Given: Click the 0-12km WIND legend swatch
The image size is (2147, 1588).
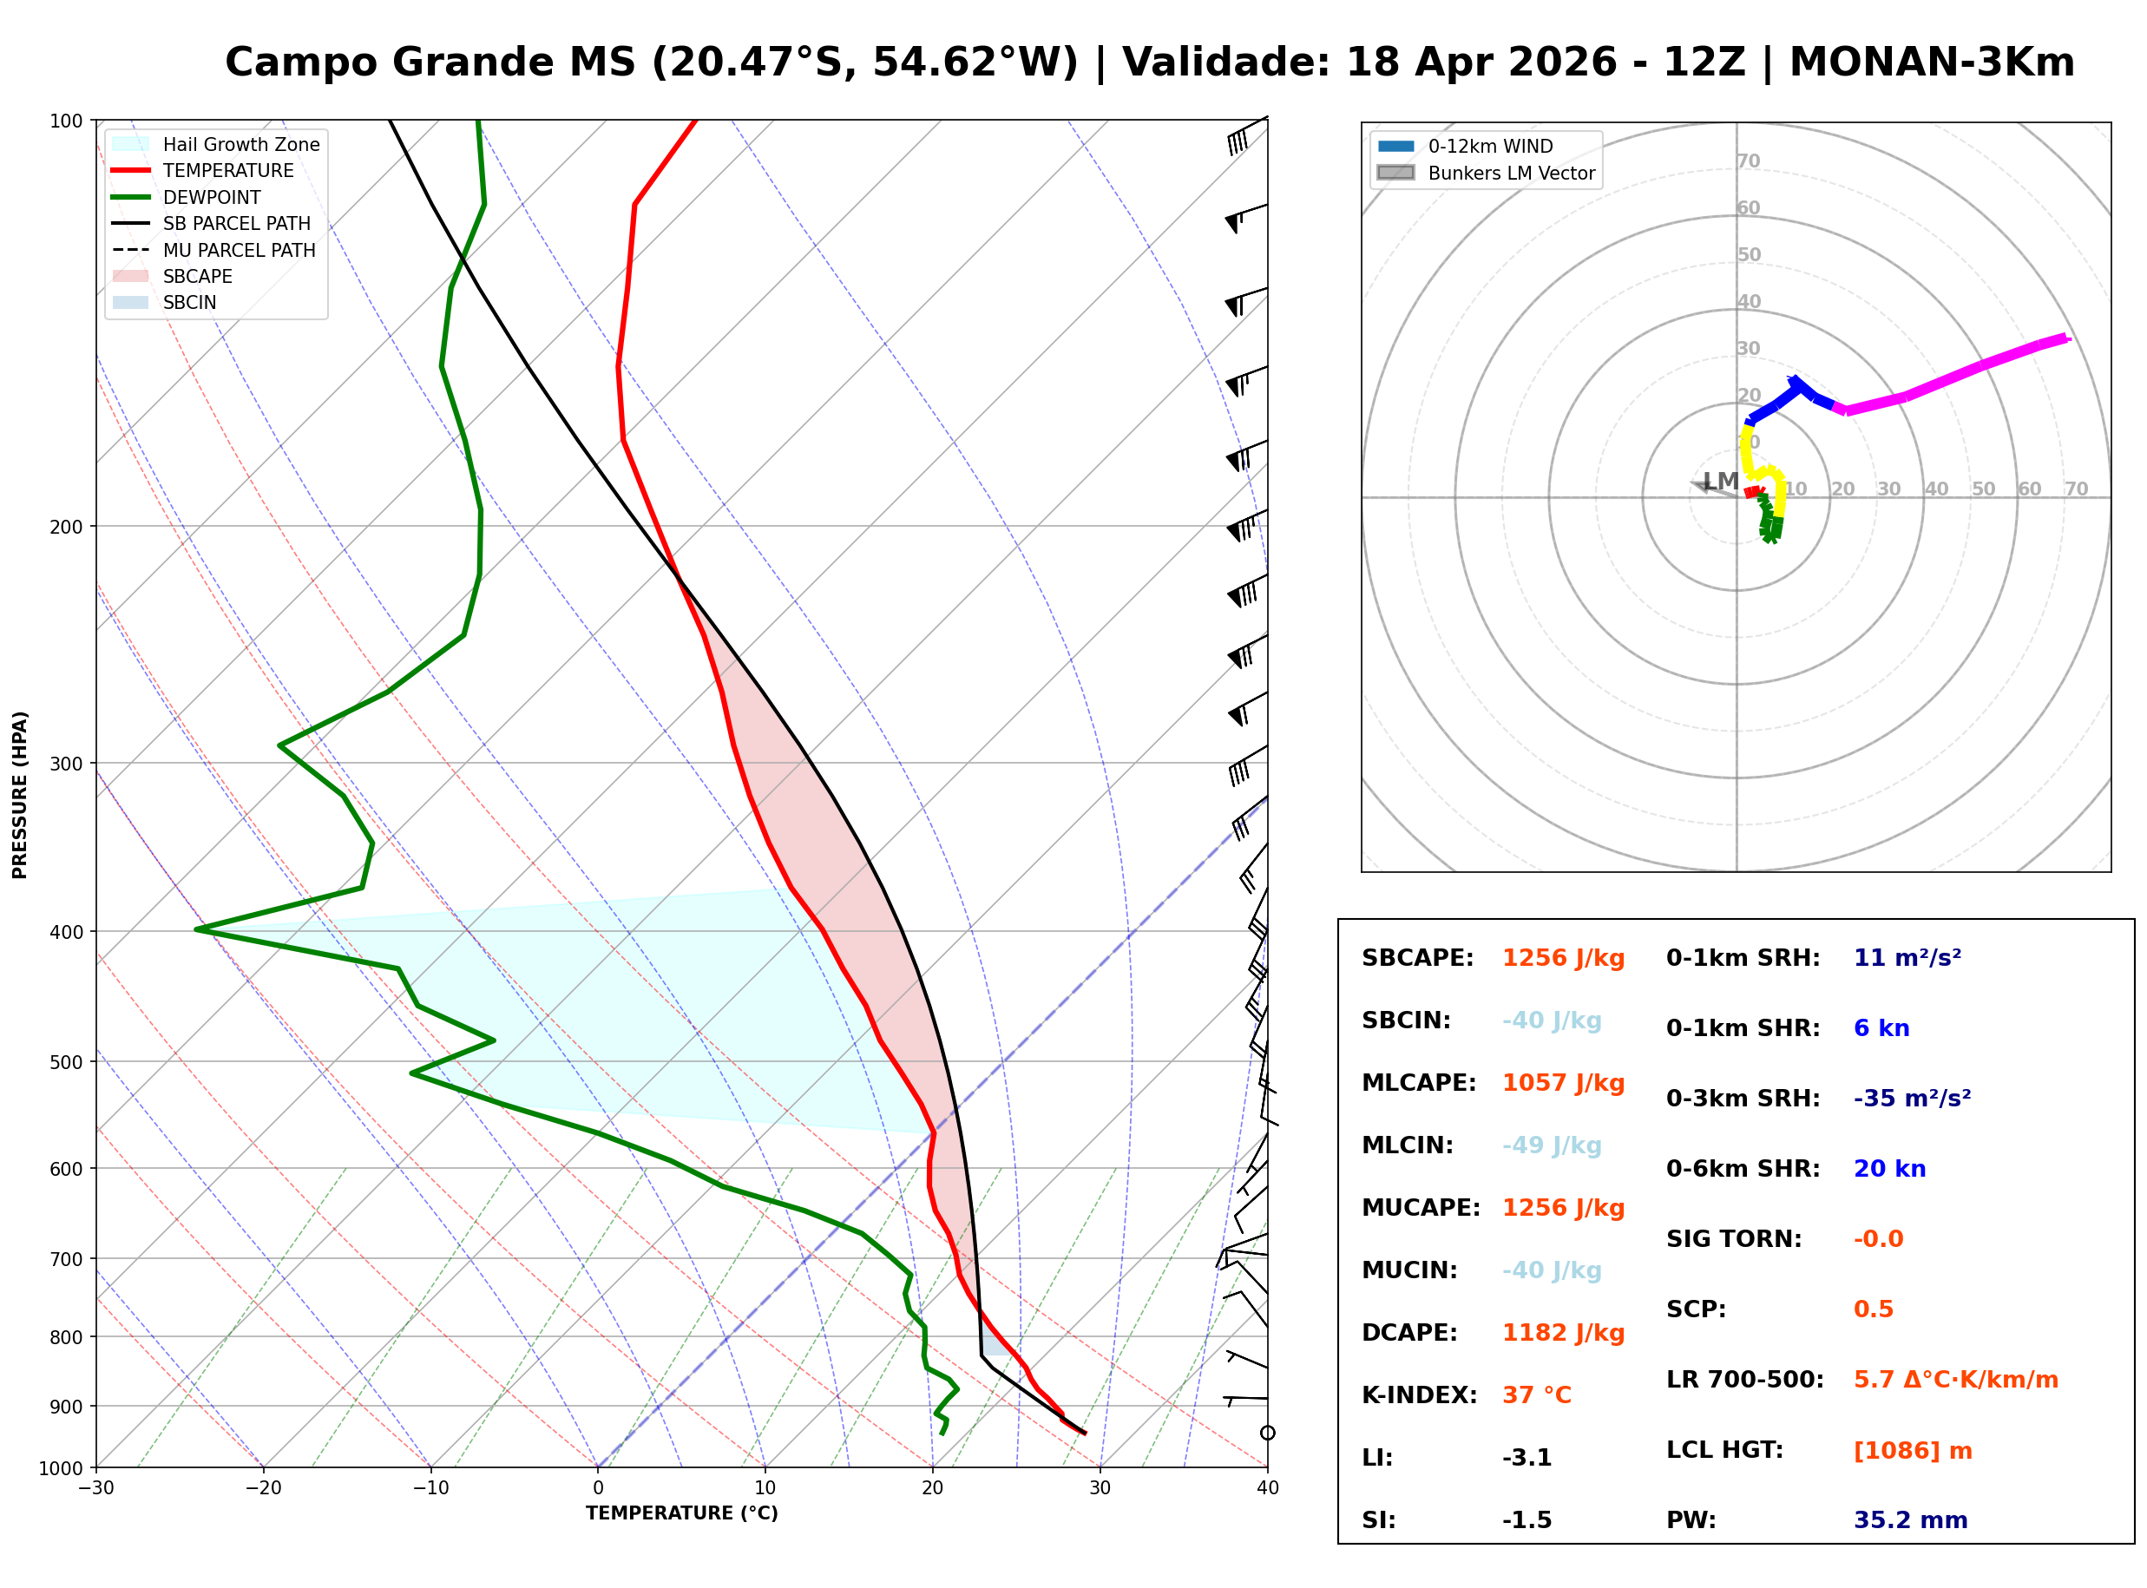Looking at the screenshot, I should click(x=1396, y=146).
